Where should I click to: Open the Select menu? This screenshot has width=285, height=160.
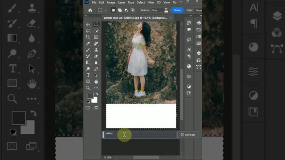click(x=141, y=2)
